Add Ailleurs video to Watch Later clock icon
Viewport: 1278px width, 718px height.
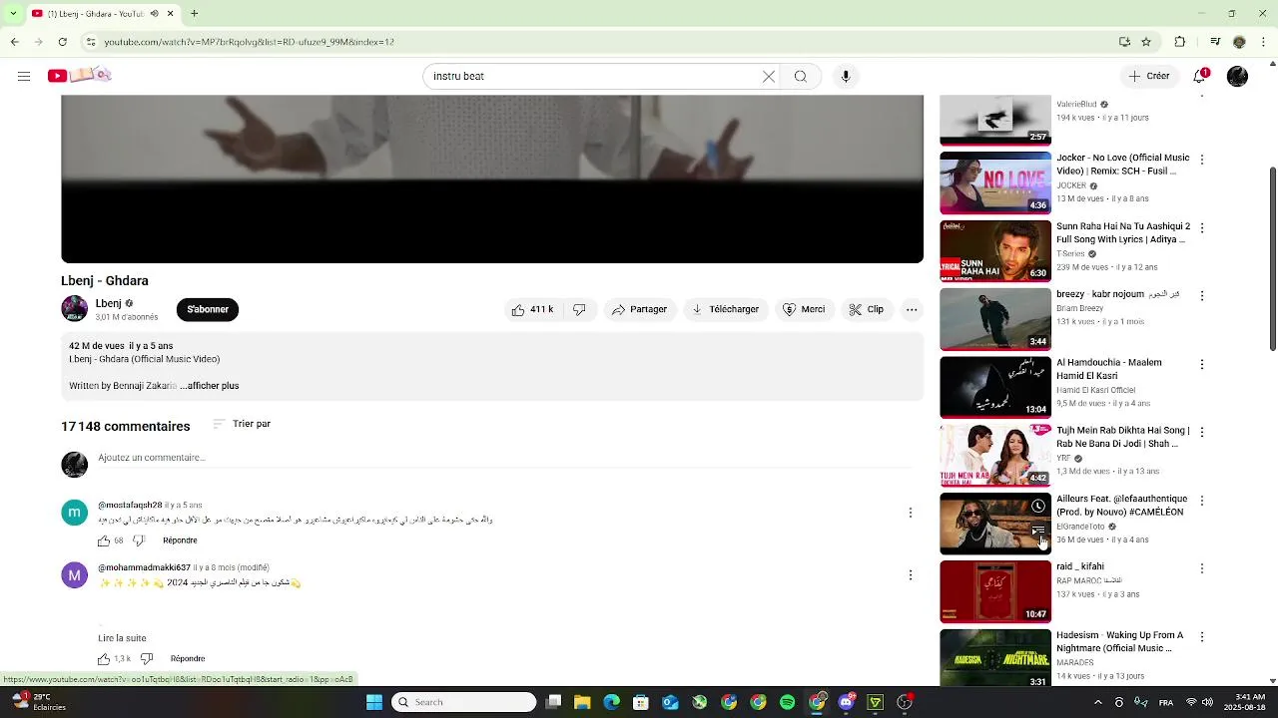tap(1038, 507)
